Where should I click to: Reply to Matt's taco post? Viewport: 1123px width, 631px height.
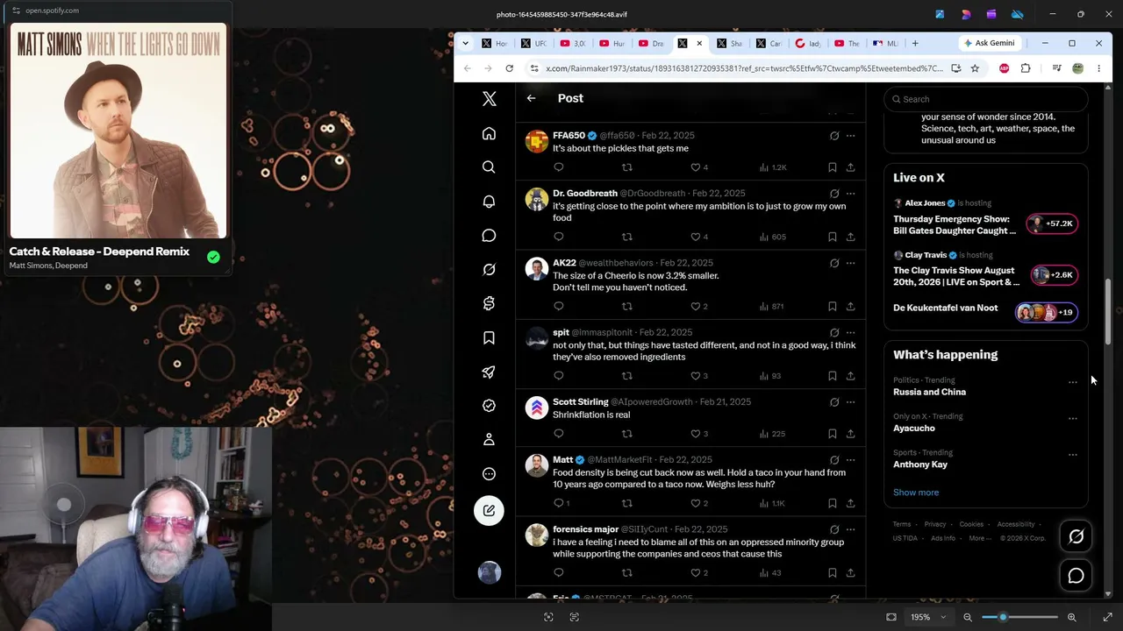[561, 503]
